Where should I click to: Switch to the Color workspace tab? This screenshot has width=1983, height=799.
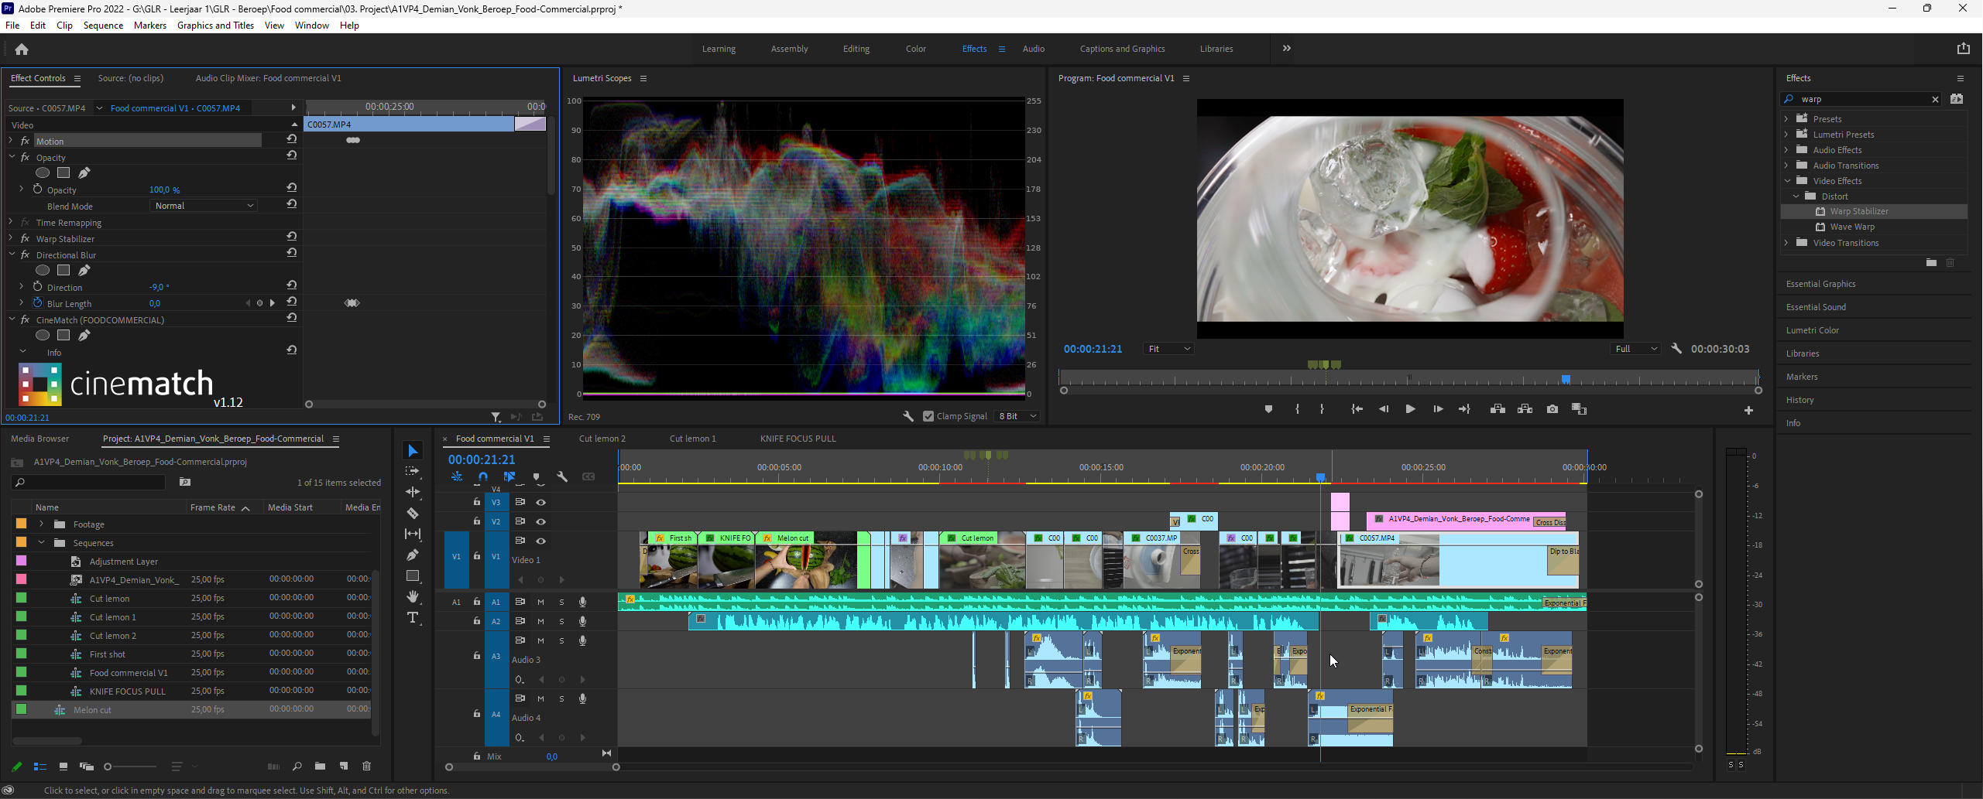pos(915,49)
